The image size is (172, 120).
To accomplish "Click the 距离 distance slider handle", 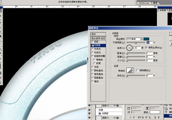I will coord(127,54).
